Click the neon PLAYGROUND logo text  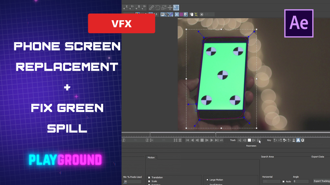pos(65,160)
